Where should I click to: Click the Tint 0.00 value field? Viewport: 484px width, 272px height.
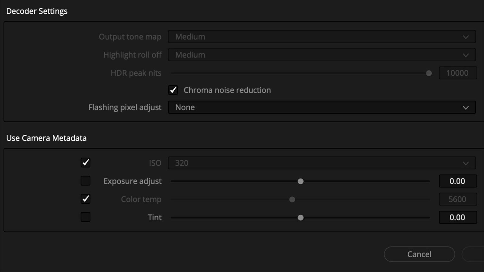[458, 217]
